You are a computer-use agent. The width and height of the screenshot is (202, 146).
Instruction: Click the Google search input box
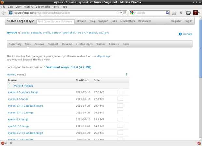pos(151,13)
